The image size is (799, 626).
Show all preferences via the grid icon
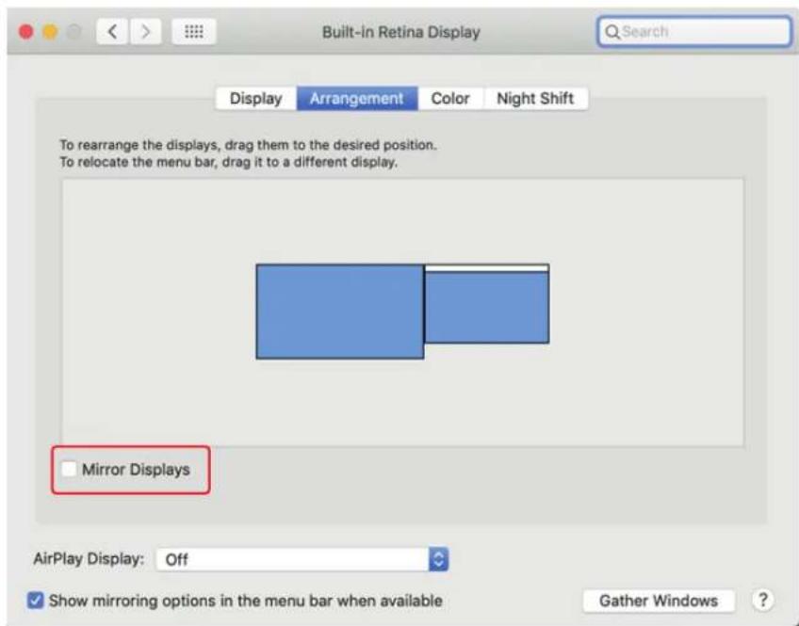pos(194,32)
